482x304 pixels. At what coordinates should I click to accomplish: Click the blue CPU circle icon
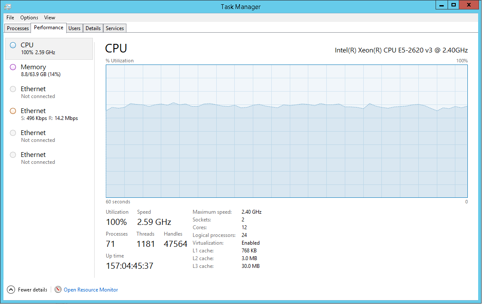coord(13,45)
